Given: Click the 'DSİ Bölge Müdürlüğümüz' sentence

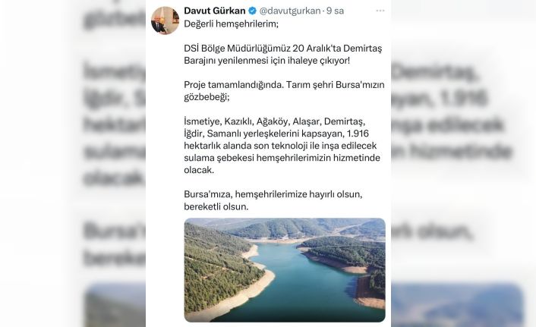Looking at the screenshot, I should (x=283, y=49).
